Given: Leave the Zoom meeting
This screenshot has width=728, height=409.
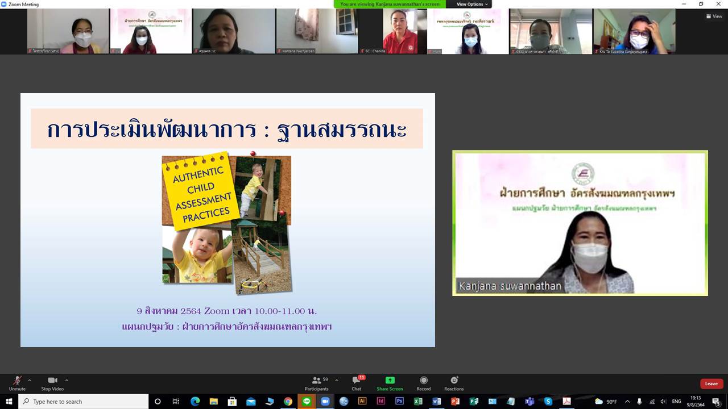Looking at the screenshot, I should click(x=712, y=383).
